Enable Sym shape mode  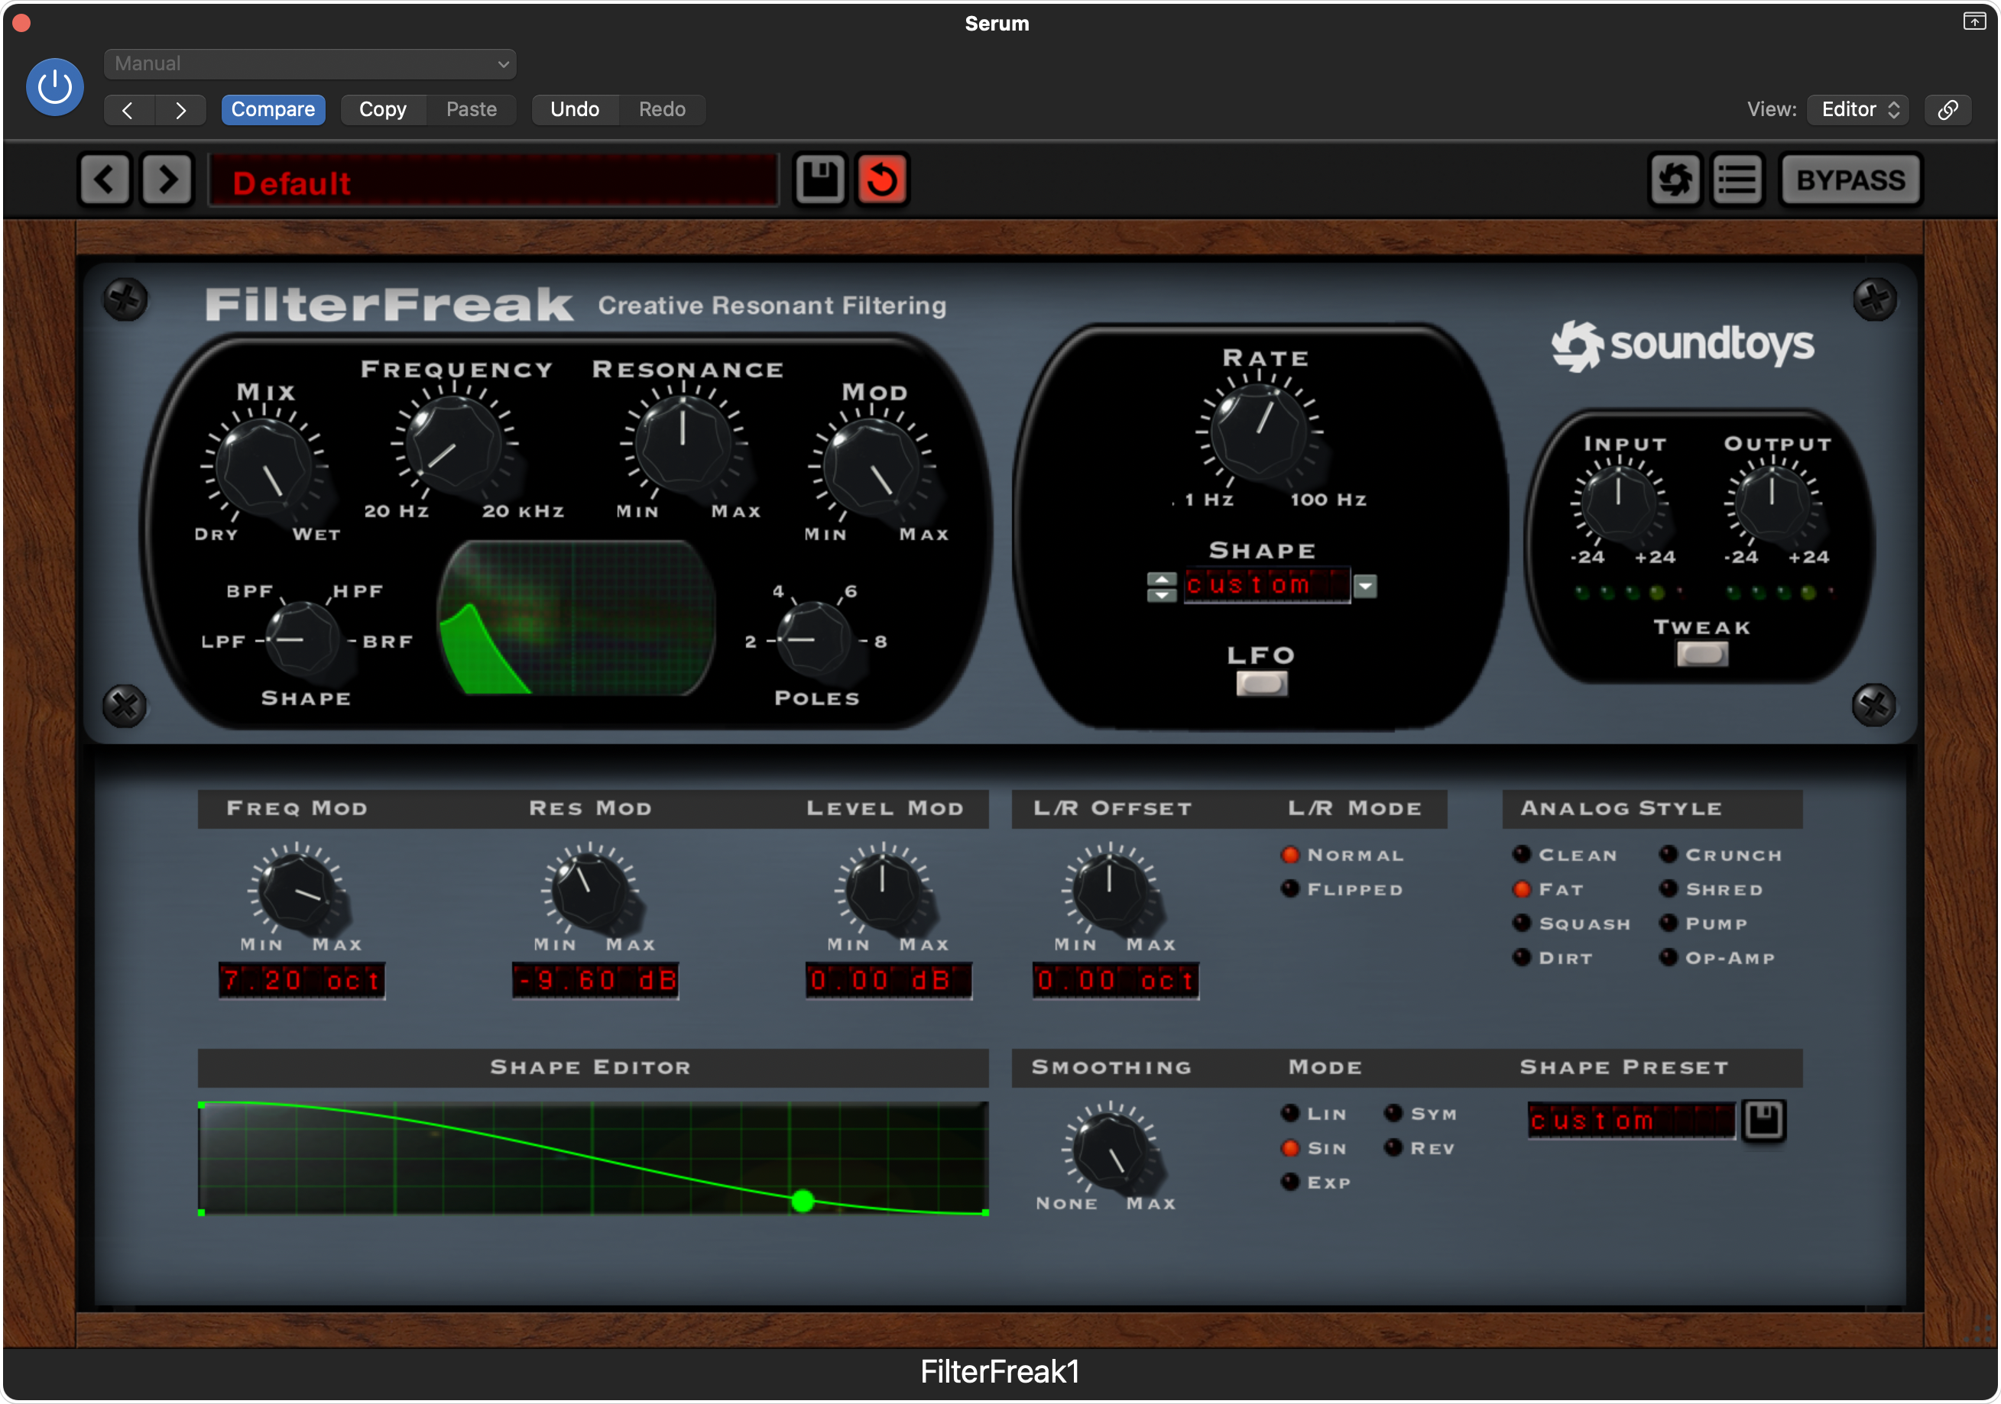[x=1393, y=1114]
